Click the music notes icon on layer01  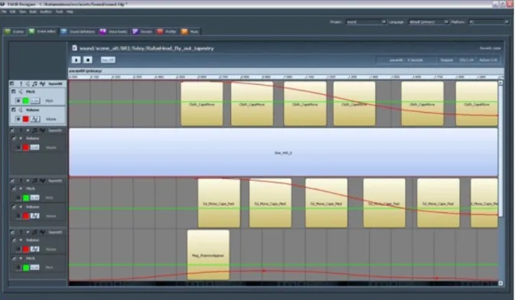click(34, 131)
